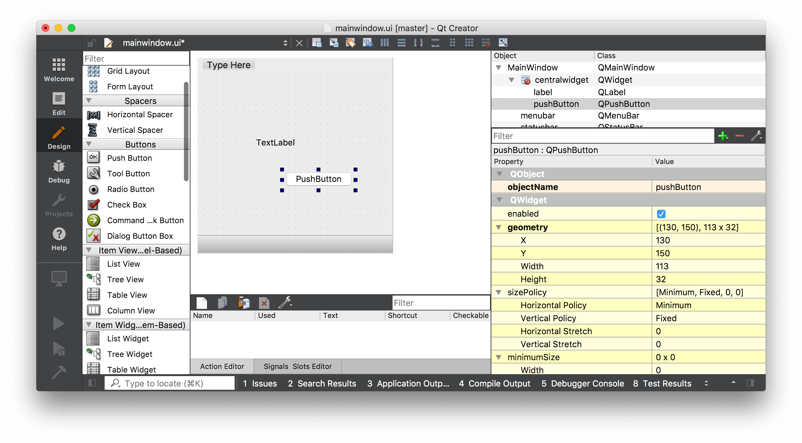The width and height of the screenshot is (802, 443).
Task: Click the Push Button widget in panel
Action: (129, 158)
